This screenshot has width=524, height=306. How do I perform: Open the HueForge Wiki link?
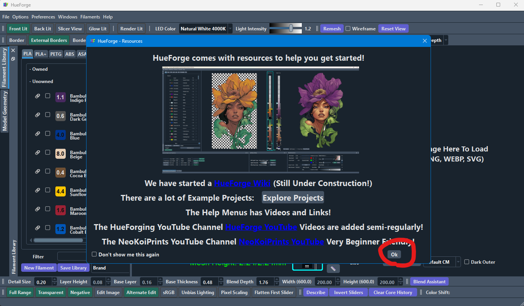click(242, 183)
